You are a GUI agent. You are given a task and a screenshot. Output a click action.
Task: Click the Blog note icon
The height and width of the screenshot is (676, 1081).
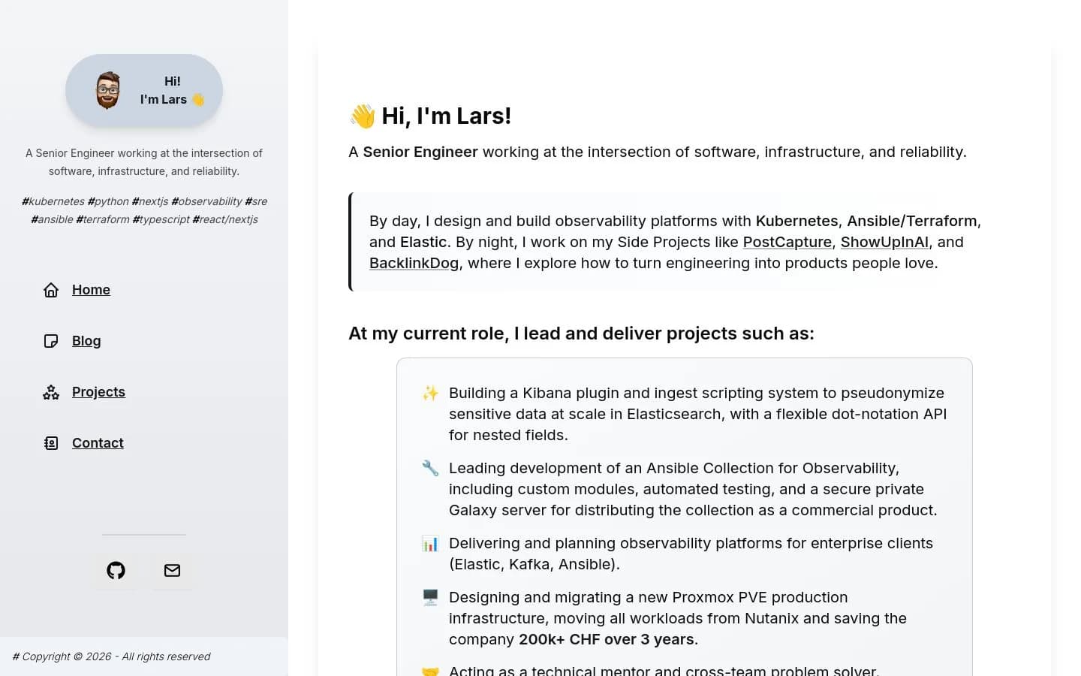(51, 341)
